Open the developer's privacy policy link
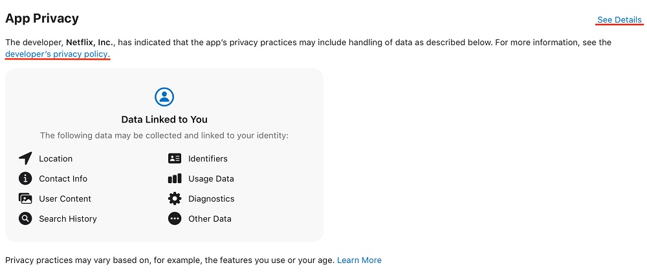Image resolution: width=647 pixels, height=274 pixels. 56,54
